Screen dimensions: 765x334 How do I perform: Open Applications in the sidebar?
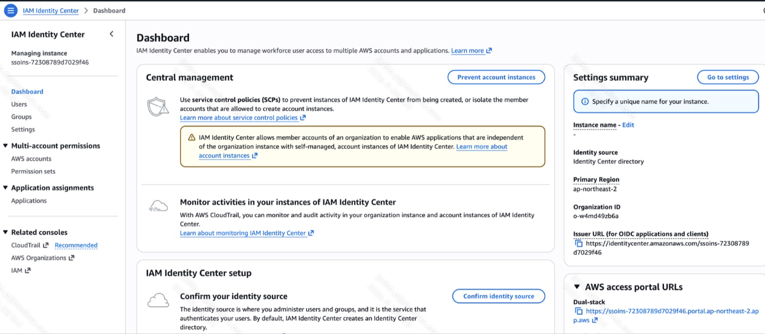tap(28, 201)
